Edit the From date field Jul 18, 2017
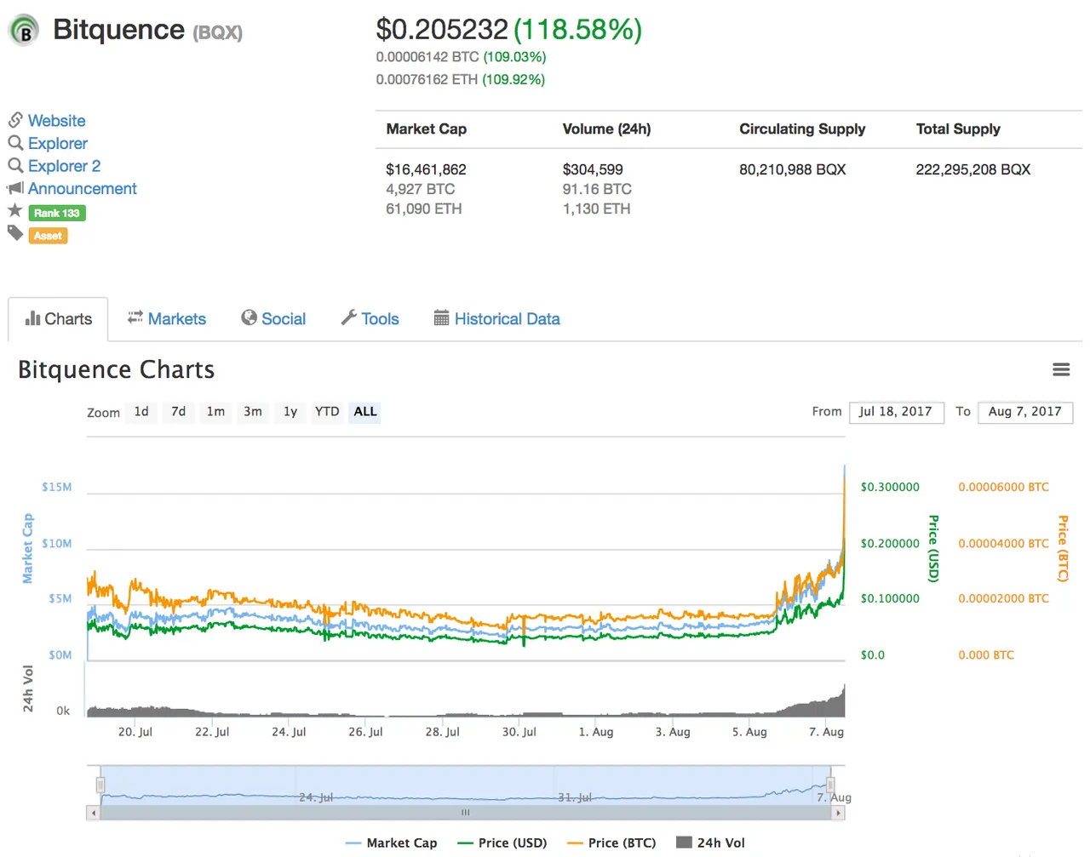 [896, 412]
